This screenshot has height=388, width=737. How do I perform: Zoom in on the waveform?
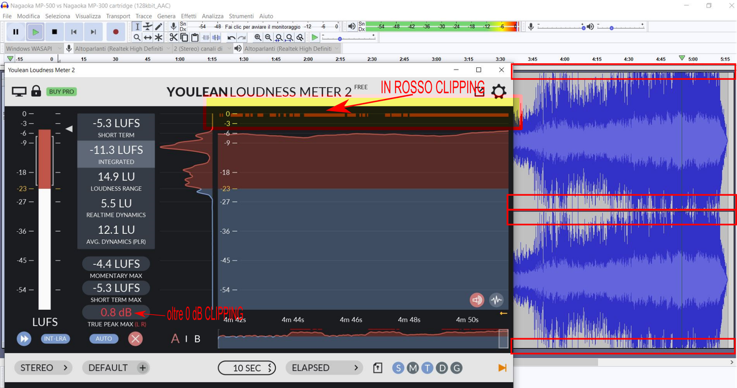click(x=257, y=37)
